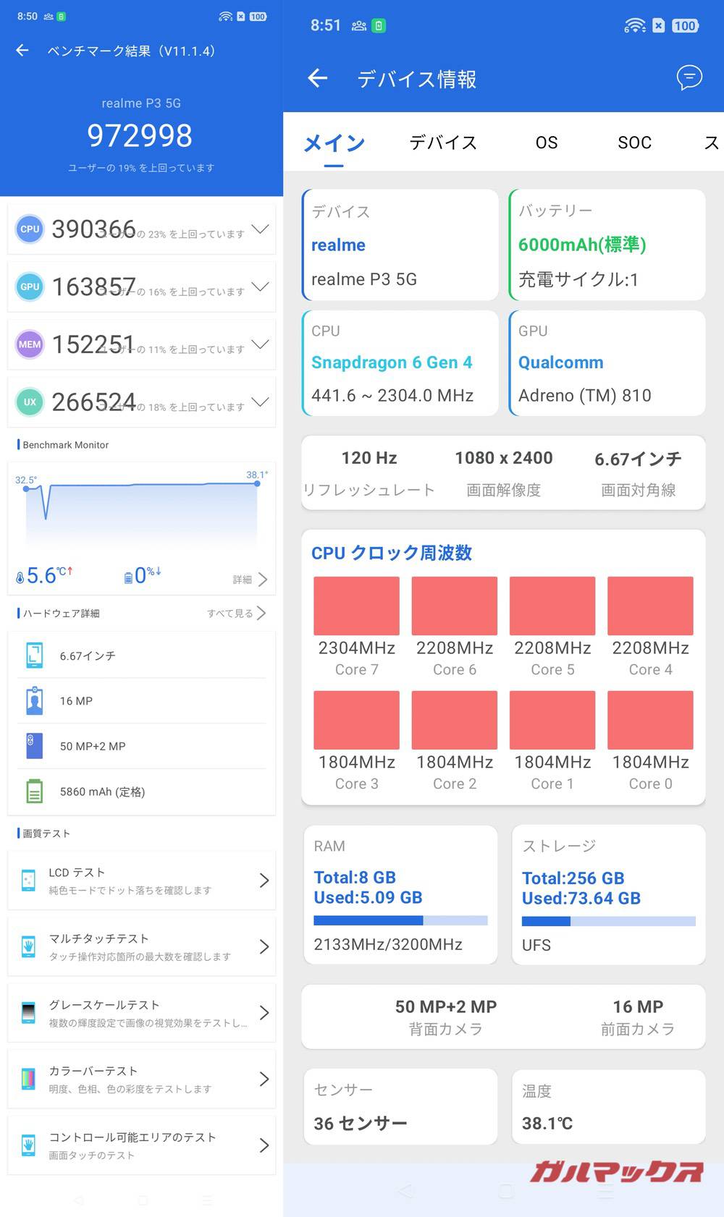Click the Core 4 2208MHz clock block

(x=650, y=606)
